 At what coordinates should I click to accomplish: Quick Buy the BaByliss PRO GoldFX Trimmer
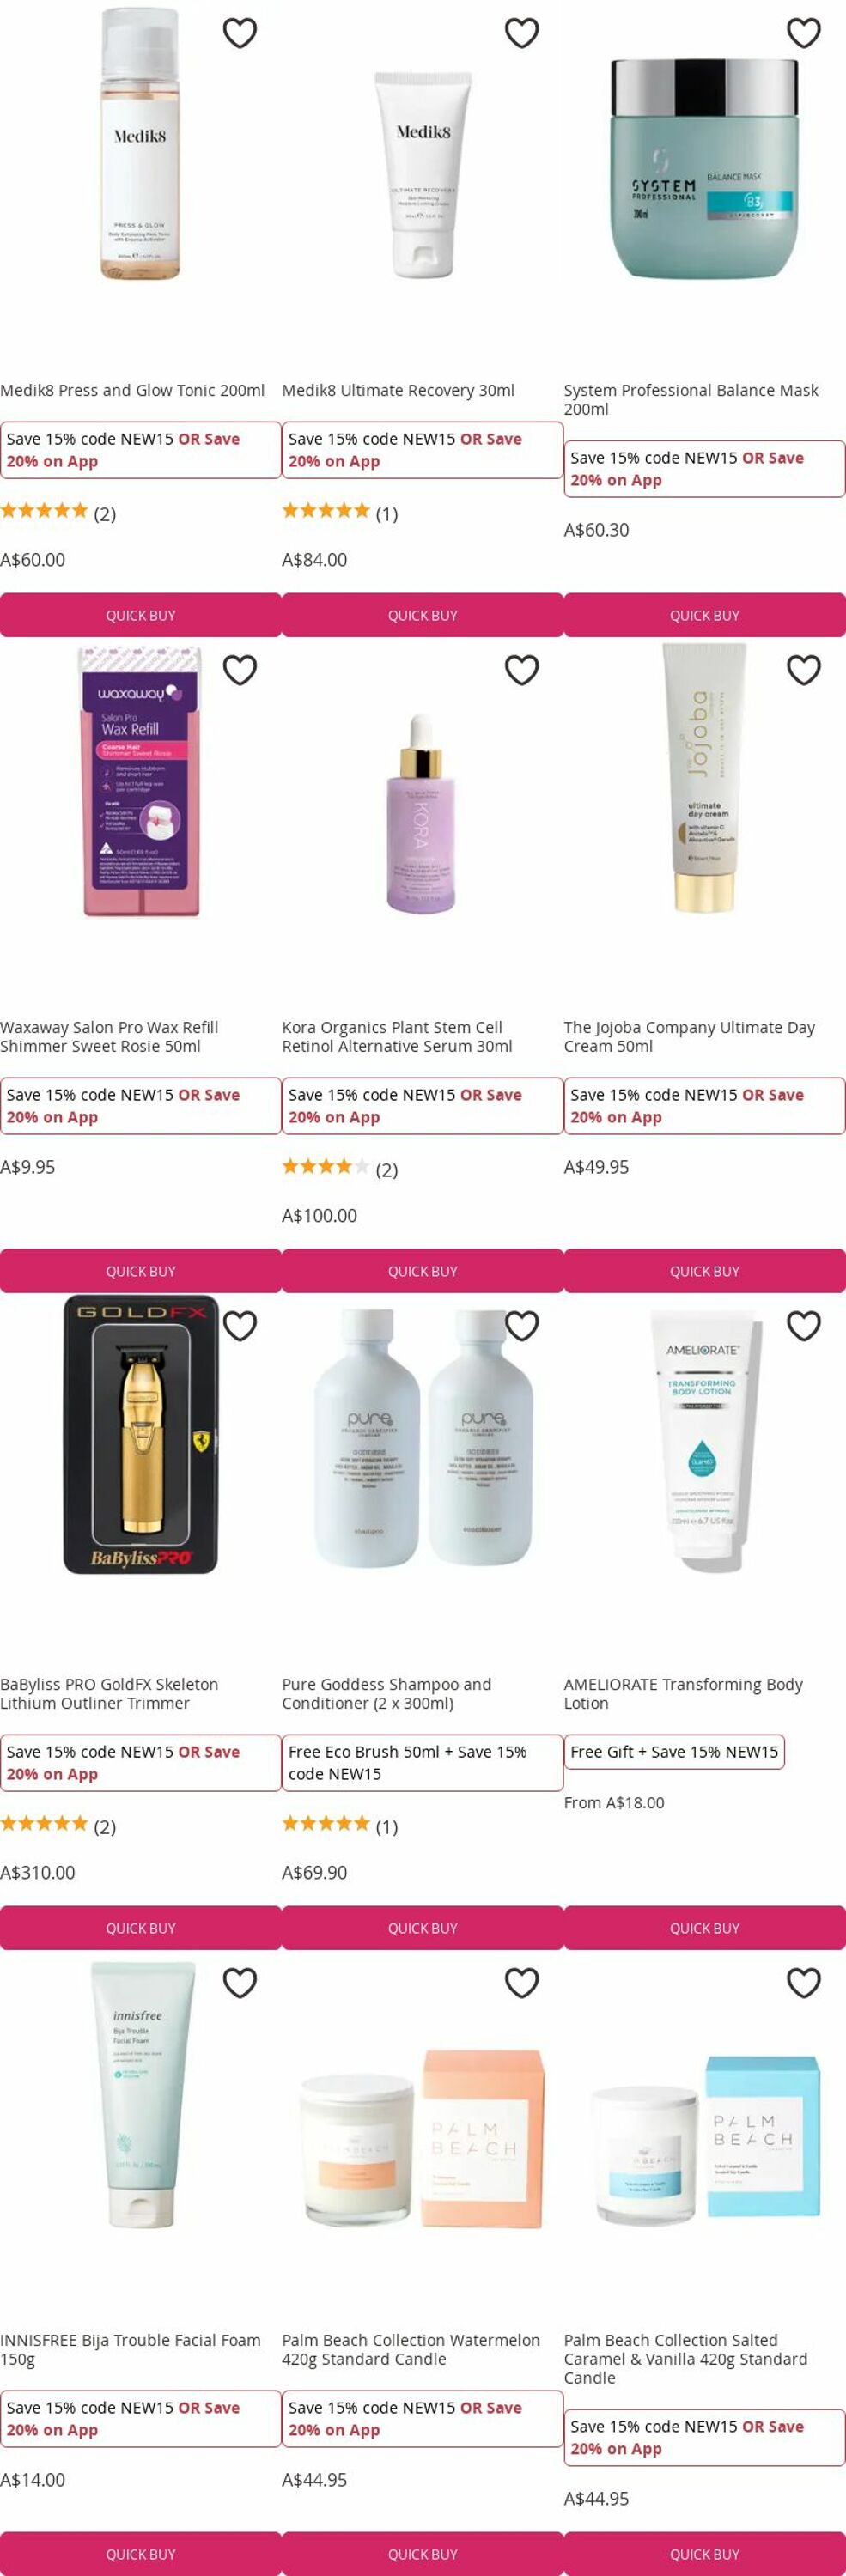pyautogui.click(x=141, y=1928)
